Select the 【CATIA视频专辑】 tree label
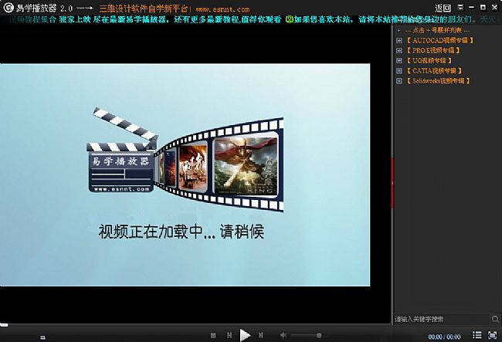 click(434, 71)
